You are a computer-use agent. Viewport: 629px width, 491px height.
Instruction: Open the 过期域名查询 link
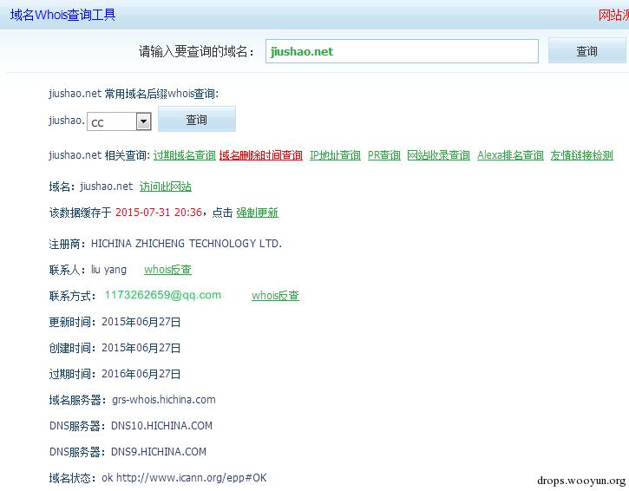(x=185, y=155)
